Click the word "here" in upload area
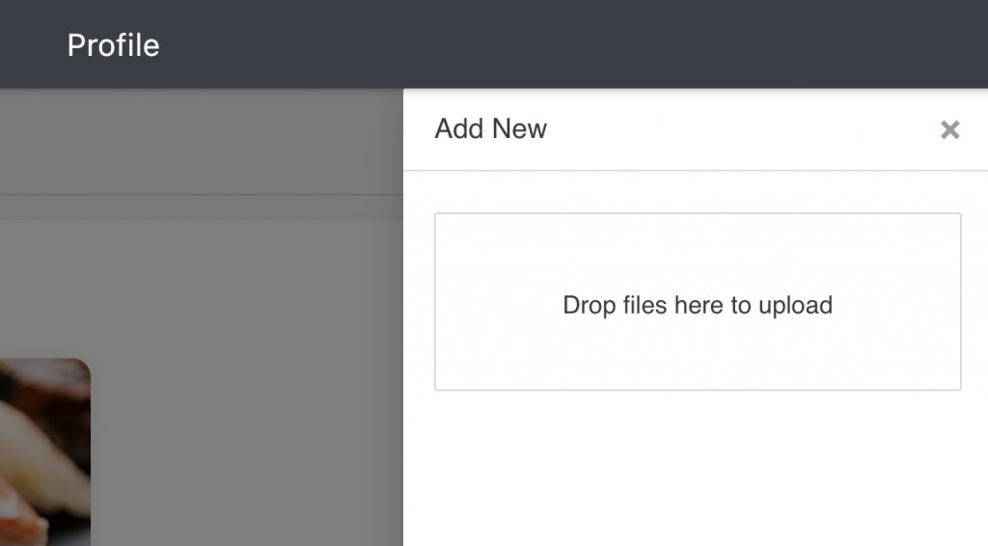Viewport: 988px width, 546px height. click(x=700, y=306)
